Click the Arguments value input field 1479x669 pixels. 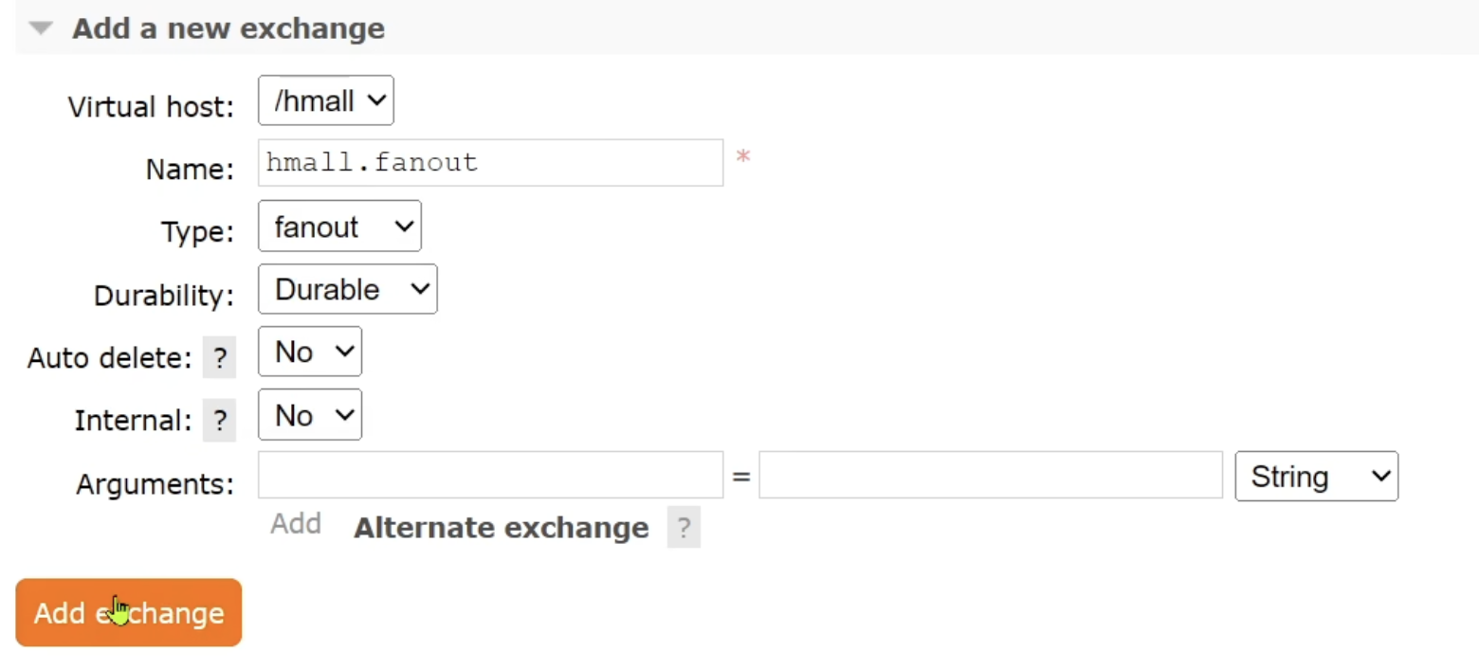(990, 476)
